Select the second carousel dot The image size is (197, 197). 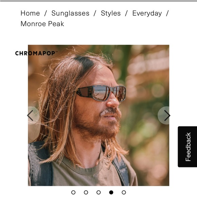pos(86,192)
